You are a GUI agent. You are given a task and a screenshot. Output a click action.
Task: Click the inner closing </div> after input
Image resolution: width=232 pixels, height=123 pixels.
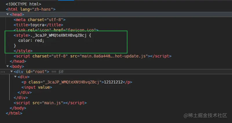(x=25, y=92)
